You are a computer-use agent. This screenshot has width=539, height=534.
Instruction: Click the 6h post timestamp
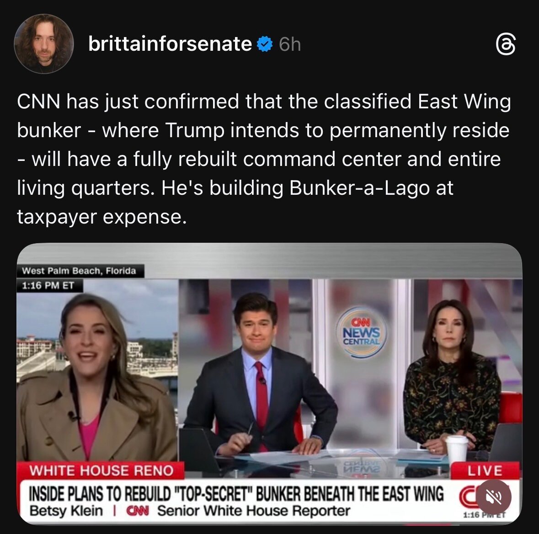pos(290,44)
